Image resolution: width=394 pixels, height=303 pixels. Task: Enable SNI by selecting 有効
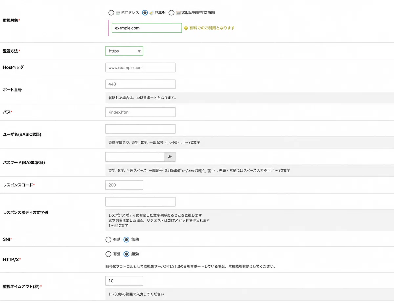108,239
